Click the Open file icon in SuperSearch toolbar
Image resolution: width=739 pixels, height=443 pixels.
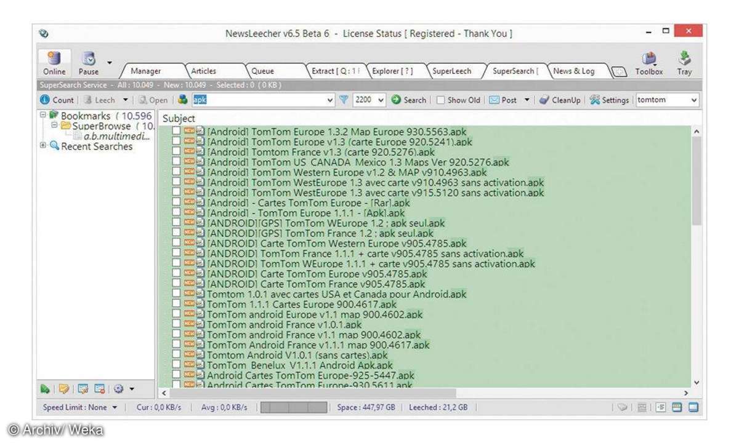[143, 100]
